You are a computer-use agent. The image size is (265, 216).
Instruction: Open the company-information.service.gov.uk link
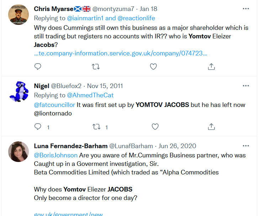[121, 53]
